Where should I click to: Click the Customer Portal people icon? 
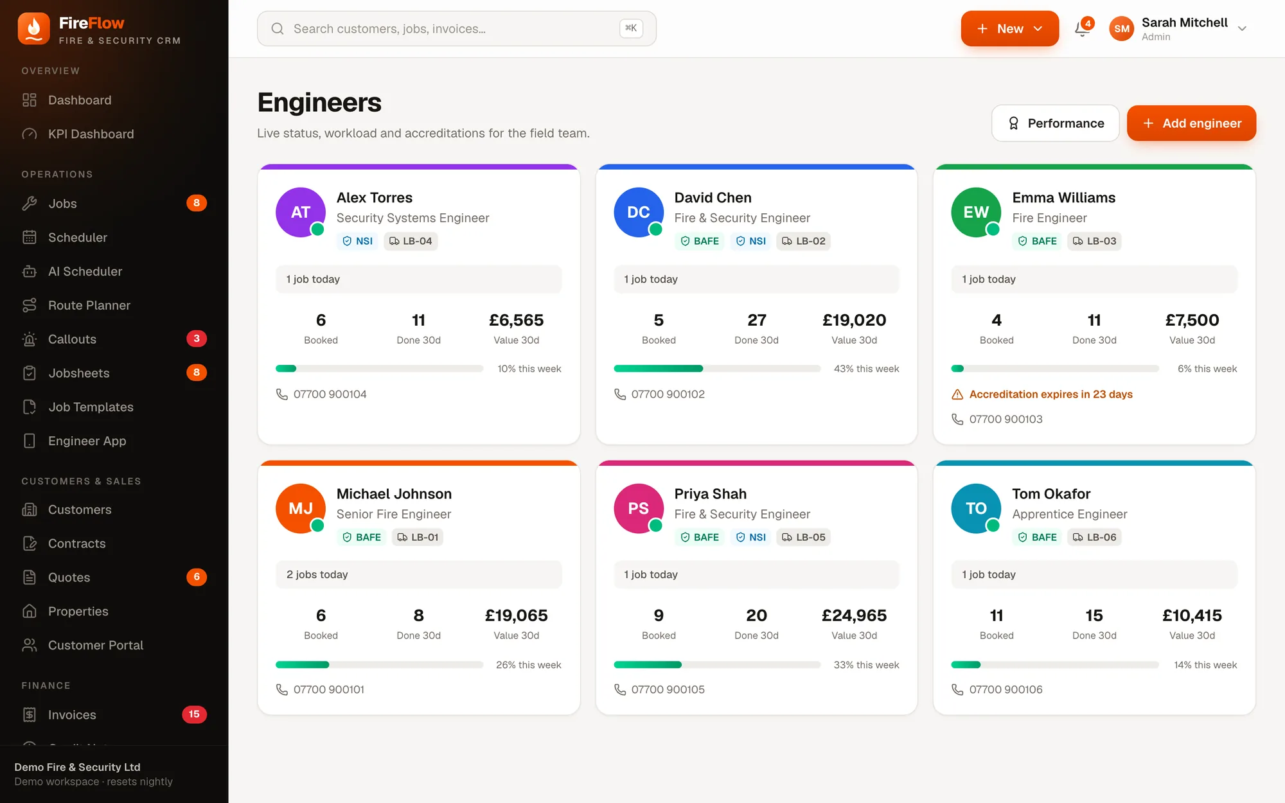30,646
